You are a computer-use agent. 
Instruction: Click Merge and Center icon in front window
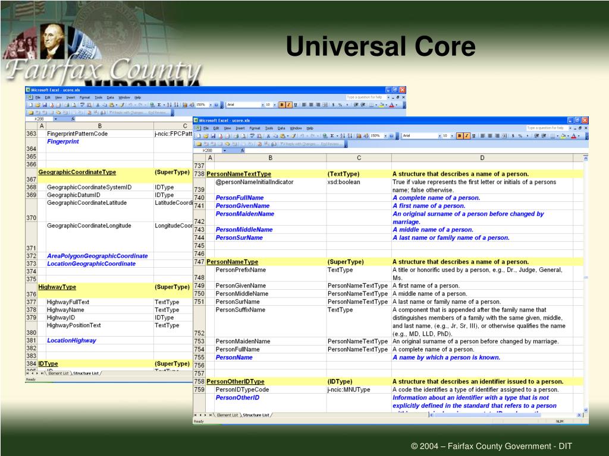tap(504, 136)
